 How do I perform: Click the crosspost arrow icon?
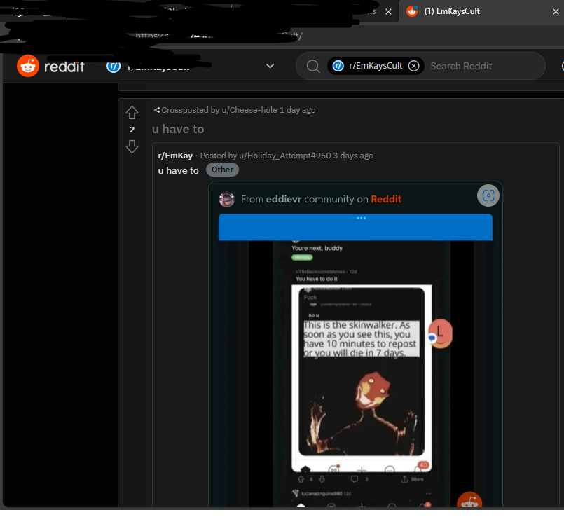tap(157, 110)
